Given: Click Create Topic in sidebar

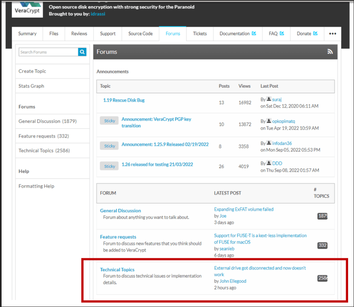Looking at the screenshot, I should (32, 71).
